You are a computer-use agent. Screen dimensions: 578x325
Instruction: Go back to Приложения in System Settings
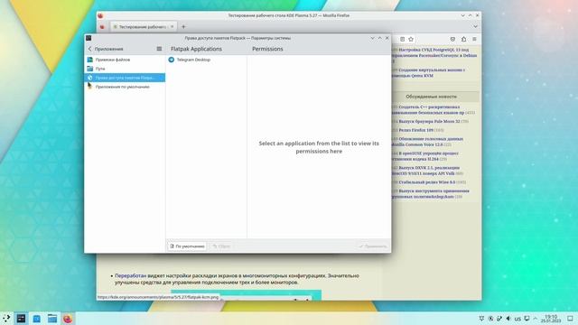point(106,49)
